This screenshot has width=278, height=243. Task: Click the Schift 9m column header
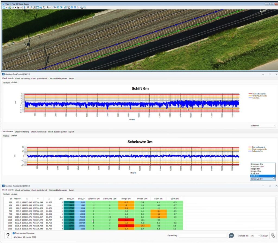[175, 199]
